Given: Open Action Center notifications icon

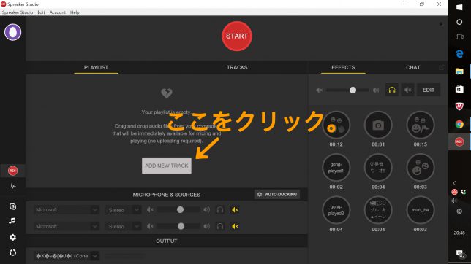Looking at the screenshot, I should click(x=460, y=254).
